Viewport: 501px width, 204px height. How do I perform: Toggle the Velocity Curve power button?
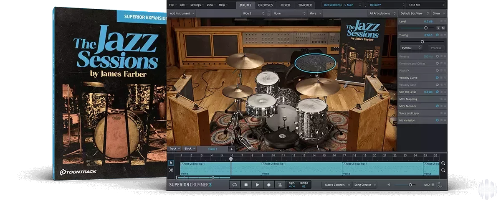point(438,78)
